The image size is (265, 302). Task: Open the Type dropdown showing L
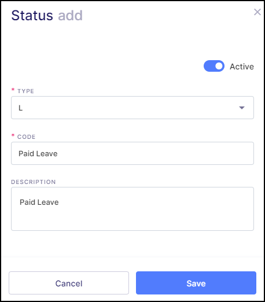pos(132,108)
